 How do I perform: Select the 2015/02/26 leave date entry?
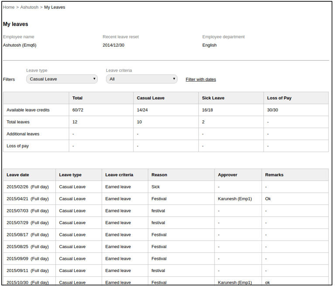pos(27,187)
